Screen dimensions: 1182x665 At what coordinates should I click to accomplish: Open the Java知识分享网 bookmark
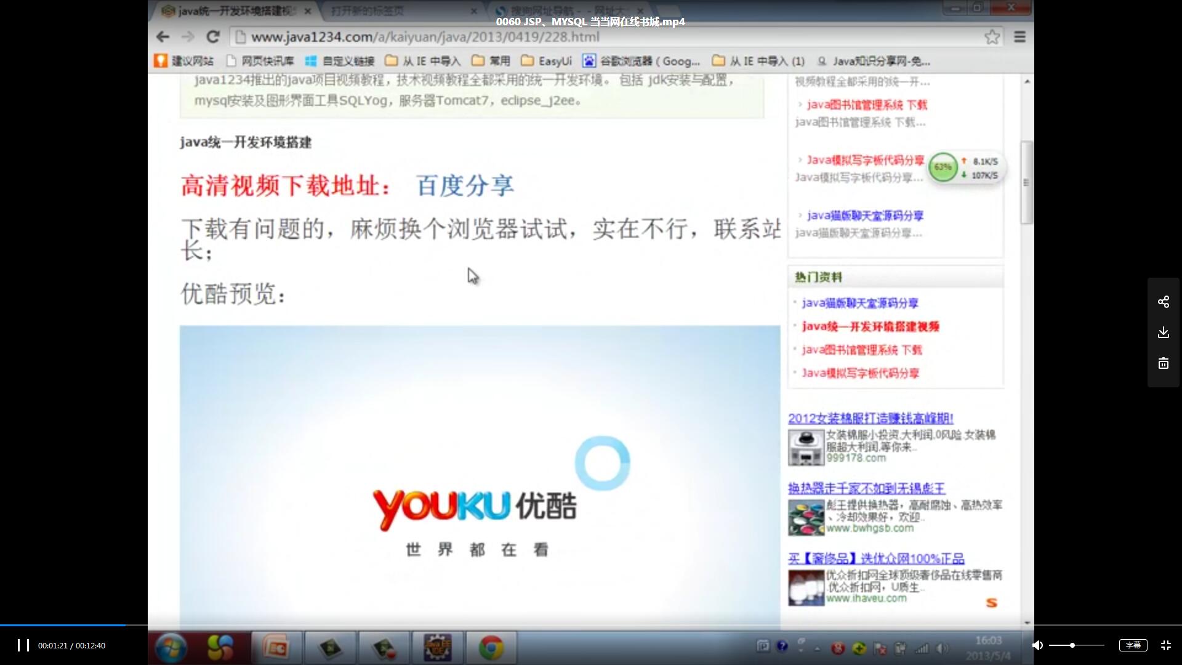click(874, 61)
